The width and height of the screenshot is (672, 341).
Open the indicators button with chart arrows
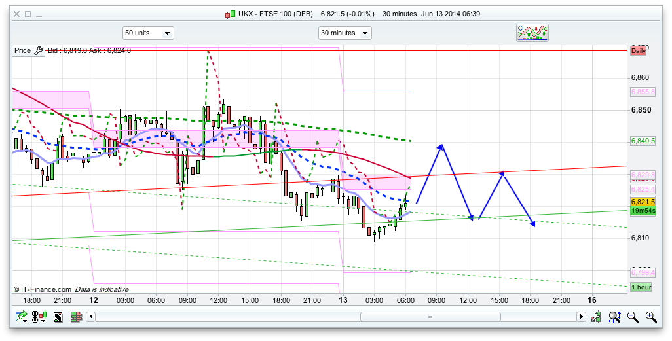click(x=532, y=33)
